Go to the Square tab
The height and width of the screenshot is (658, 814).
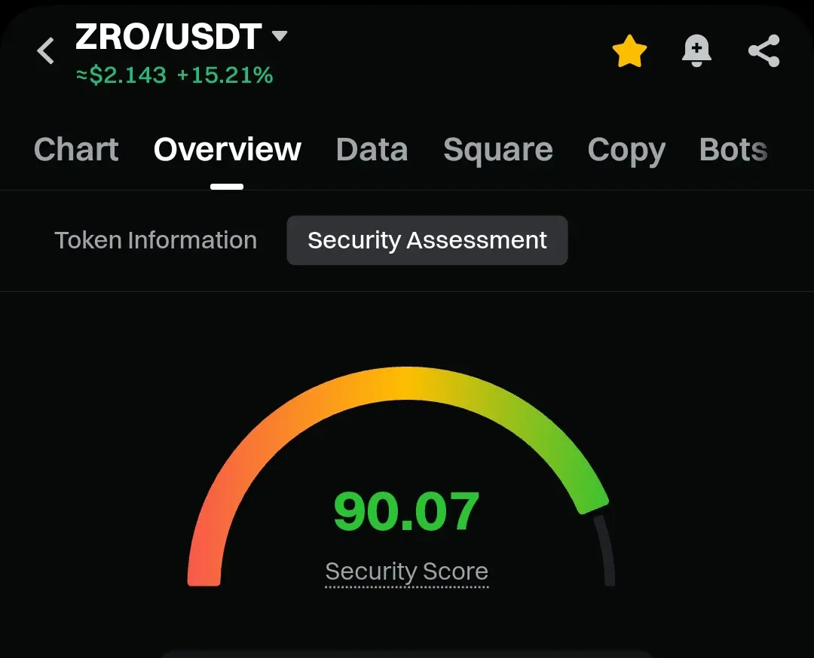(498, 150)
